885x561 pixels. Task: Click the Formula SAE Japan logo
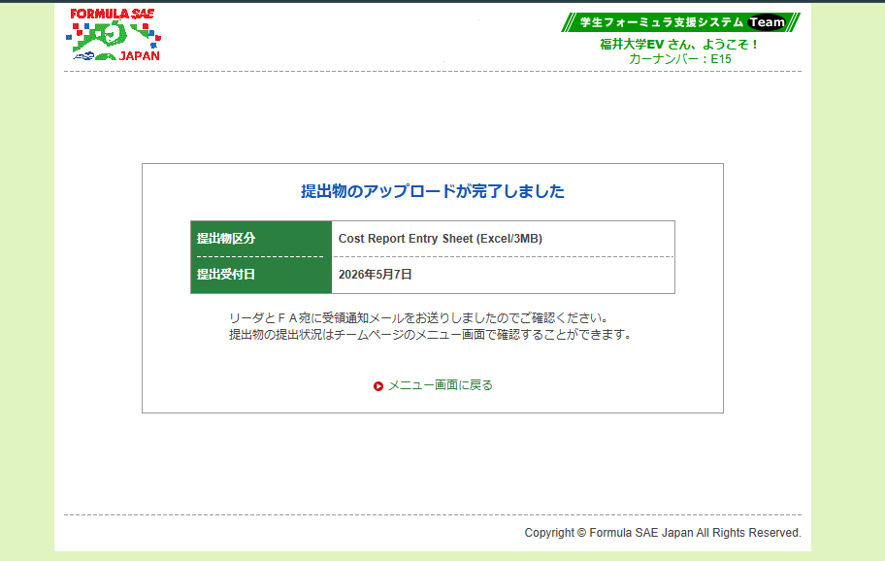(x=114, y=34)
